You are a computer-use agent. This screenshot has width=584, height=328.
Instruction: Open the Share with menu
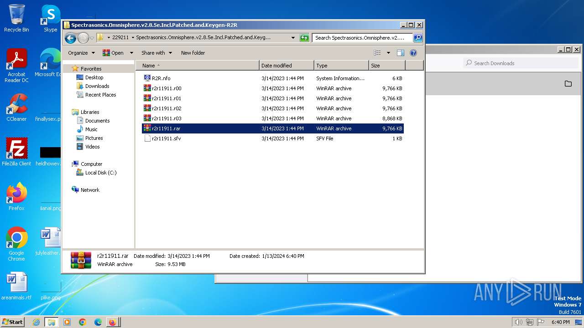pos(156,53)
